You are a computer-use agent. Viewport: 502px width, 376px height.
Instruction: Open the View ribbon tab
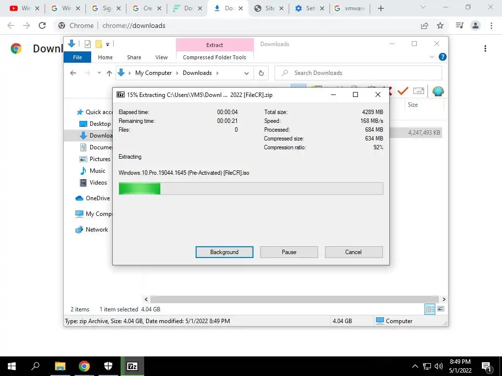point(161,57)
